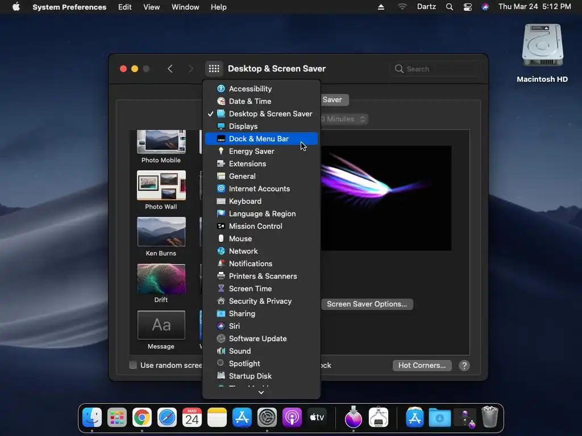Click the Search field in preferences
The height and width of the screenshot is (436, 582).
436,69
